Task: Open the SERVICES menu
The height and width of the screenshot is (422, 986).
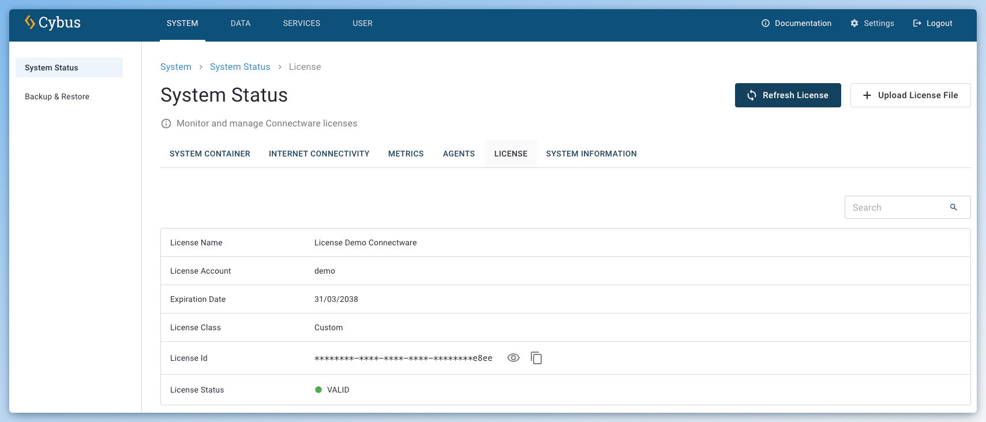Action: point(301,23)
